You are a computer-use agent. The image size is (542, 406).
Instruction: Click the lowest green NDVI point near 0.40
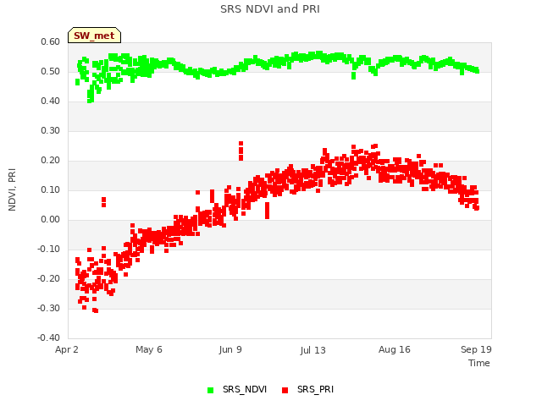(x=91, y=101)
